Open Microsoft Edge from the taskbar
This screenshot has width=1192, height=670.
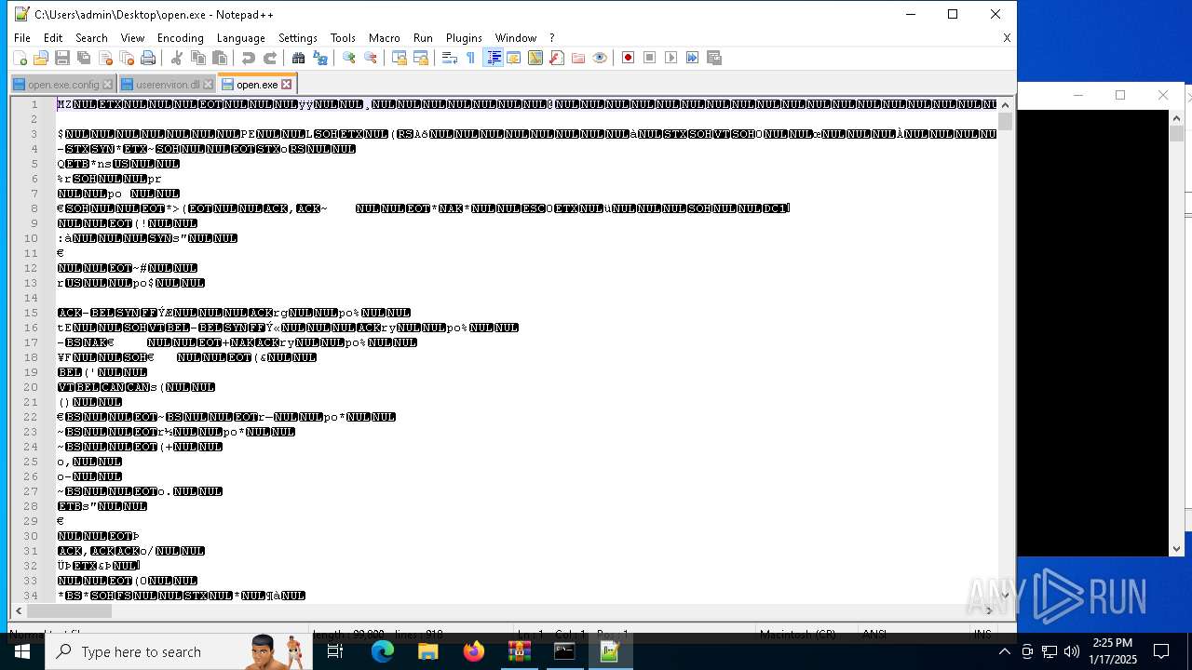[383, 651]
